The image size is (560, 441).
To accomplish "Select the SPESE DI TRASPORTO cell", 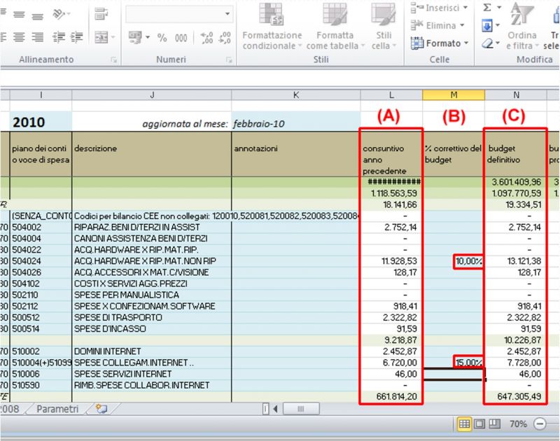I will [152, 317].
